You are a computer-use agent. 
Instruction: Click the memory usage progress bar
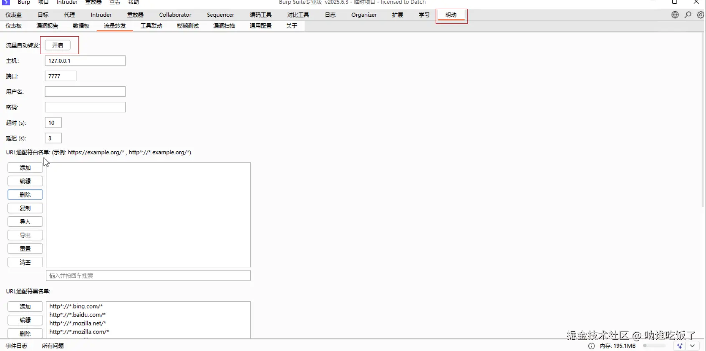coord(655,346)
